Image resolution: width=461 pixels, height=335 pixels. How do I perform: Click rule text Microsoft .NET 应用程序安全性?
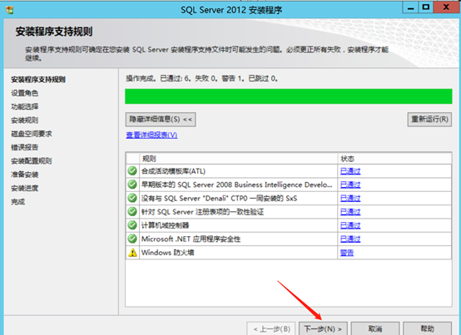pos(191,239)
